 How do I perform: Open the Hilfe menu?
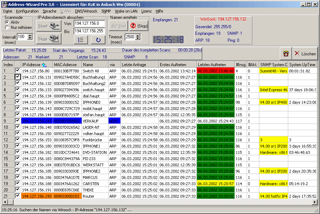click(159, 11)
